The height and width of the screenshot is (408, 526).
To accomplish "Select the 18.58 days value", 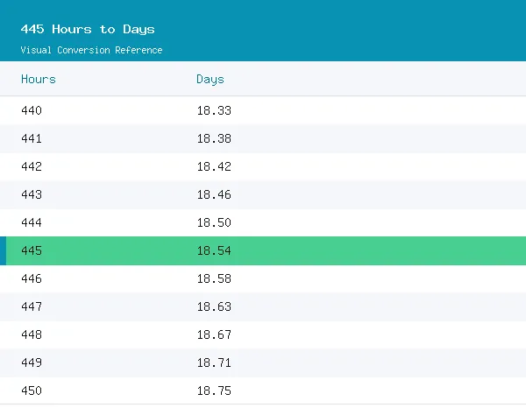I will click(x=214, y=278).
